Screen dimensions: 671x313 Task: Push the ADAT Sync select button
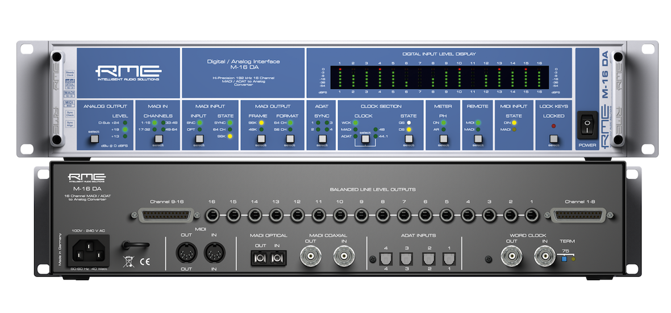[323, 139]
